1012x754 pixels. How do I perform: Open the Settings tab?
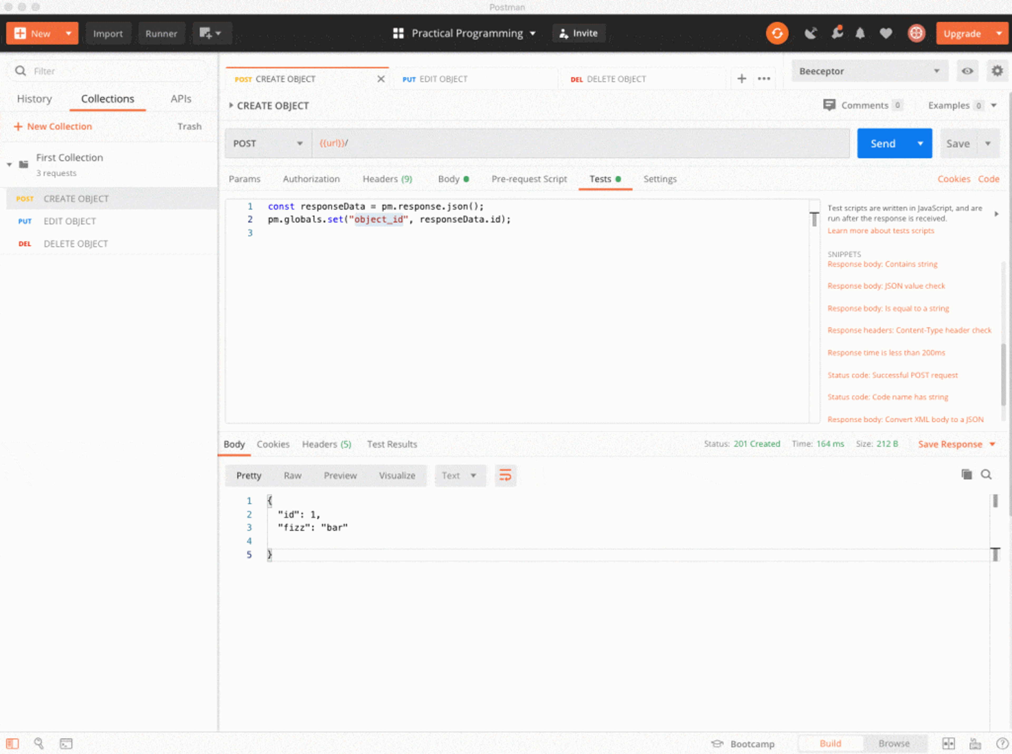tap(660, 179)
